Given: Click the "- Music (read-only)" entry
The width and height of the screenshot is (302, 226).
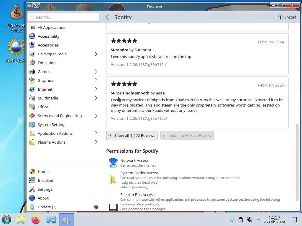Looking at the screenshot, I should [x=134, y=187].
